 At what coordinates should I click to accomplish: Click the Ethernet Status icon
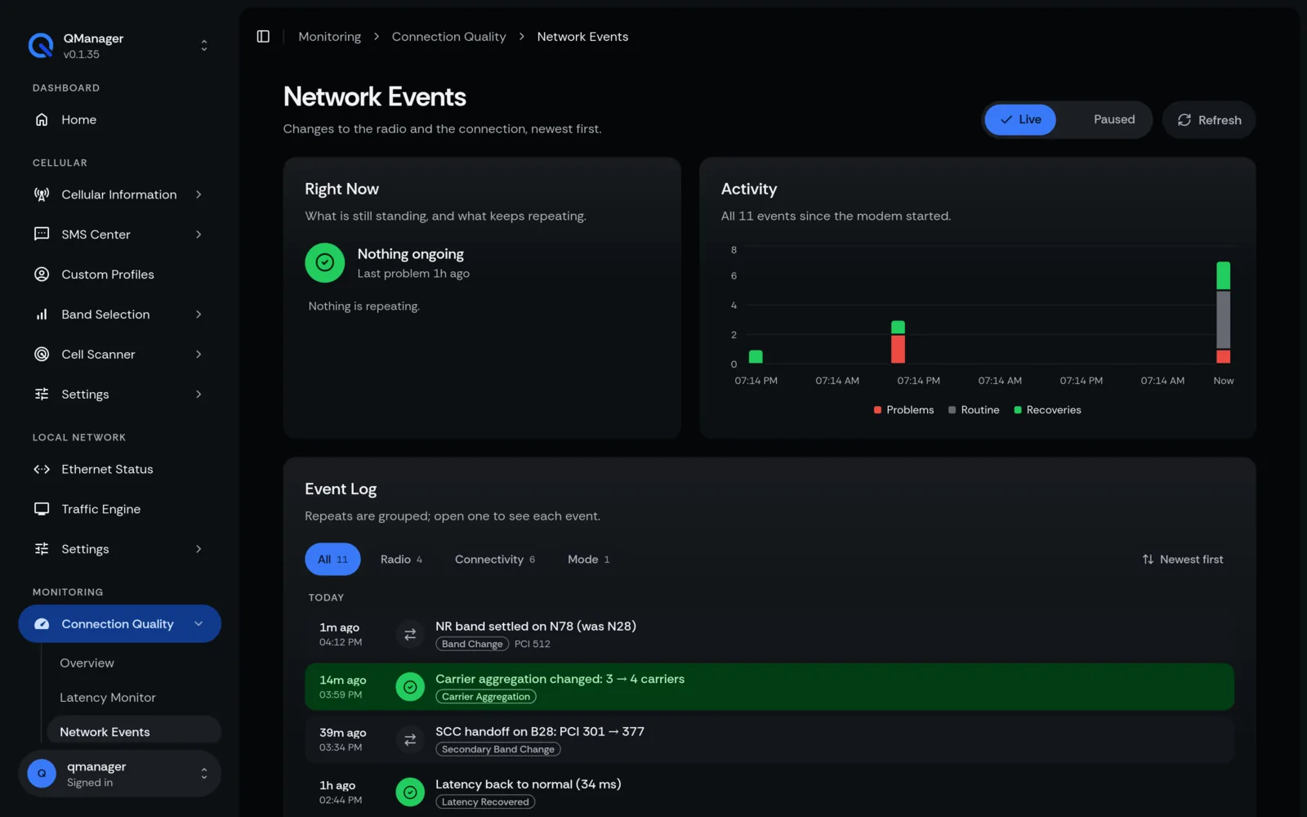tap(42, 469)
